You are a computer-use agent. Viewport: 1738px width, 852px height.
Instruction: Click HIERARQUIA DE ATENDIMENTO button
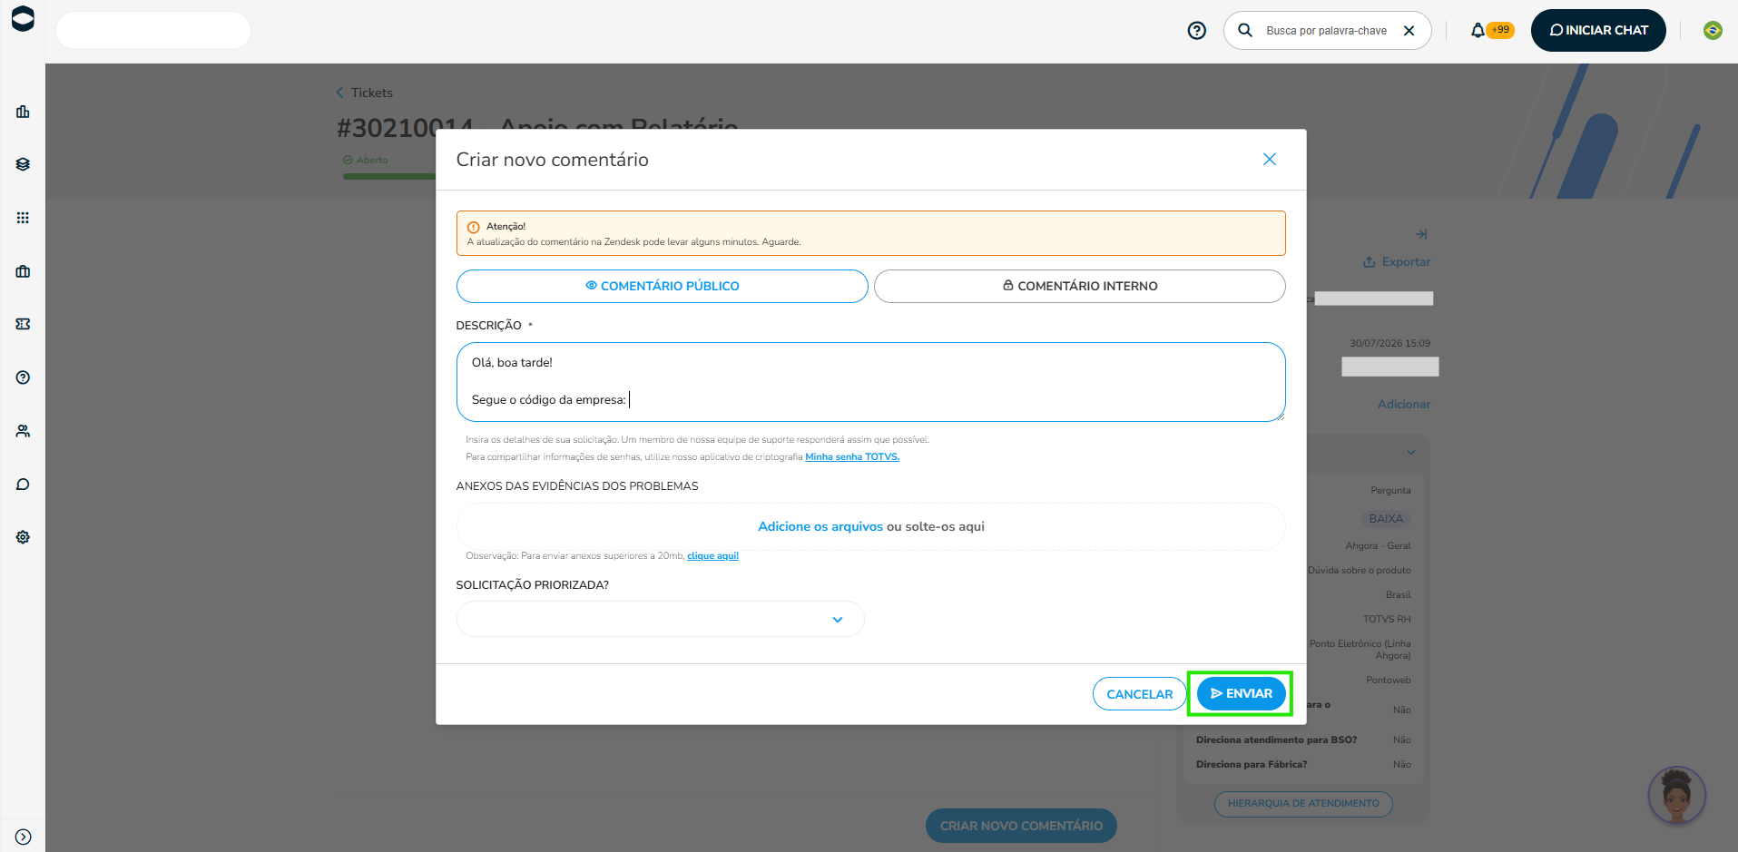[x=1303, y=803]
